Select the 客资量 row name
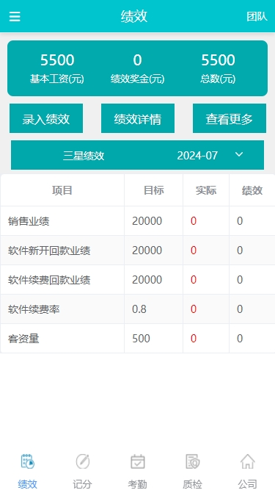The image size is (275, 490). click(23, 339)
